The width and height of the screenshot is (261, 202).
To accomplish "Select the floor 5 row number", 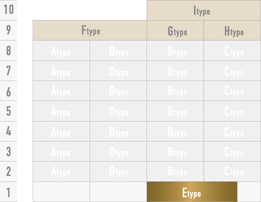I will [9, 111].
